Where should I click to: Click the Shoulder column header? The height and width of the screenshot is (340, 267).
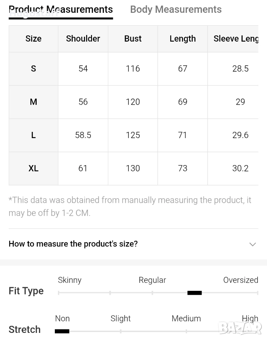pyautogui.click(x=83, y=39)
